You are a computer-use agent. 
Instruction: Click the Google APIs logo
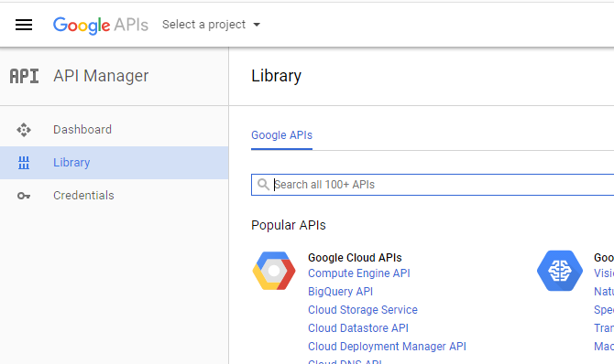[x=101, y=25]
